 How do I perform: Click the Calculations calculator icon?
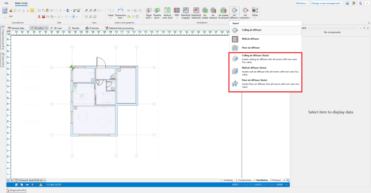5,10
